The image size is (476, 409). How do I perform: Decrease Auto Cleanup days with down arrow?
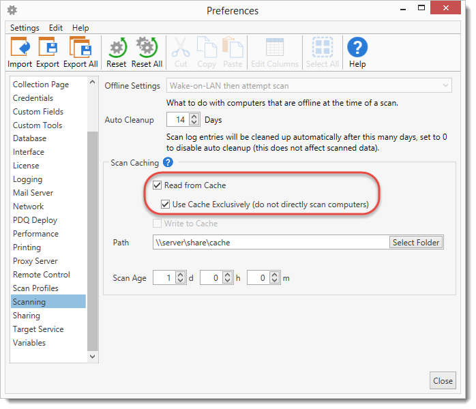[x=194, y=123]
